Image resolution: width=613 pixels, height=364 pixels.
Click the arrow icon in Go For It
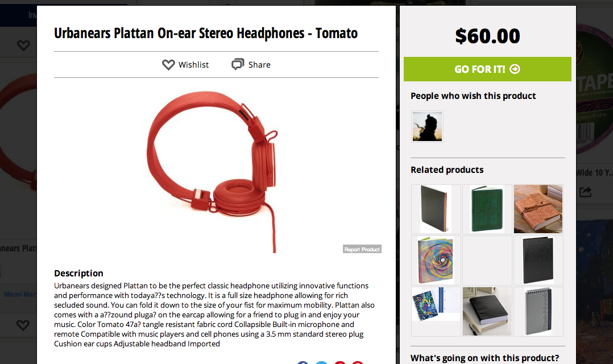(x=515, y=69)
